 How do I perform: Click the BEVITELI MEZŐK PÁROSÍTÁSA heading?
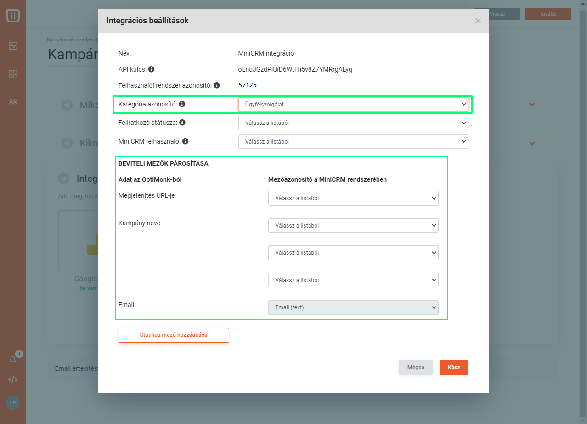[x=164, y=163]
